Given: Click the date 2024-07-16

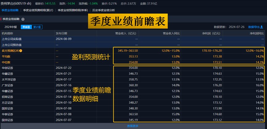Looking at the screenshot, I should 64,85.
